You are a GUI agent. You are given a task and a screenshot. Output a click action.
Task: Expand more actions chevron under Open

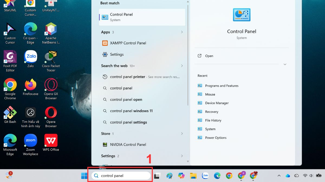pyautogui.click(x=285, y=64)
